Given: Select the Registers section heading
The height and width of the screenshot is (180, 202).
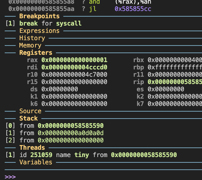Looking at the screenshot, I should pos(36,53).
